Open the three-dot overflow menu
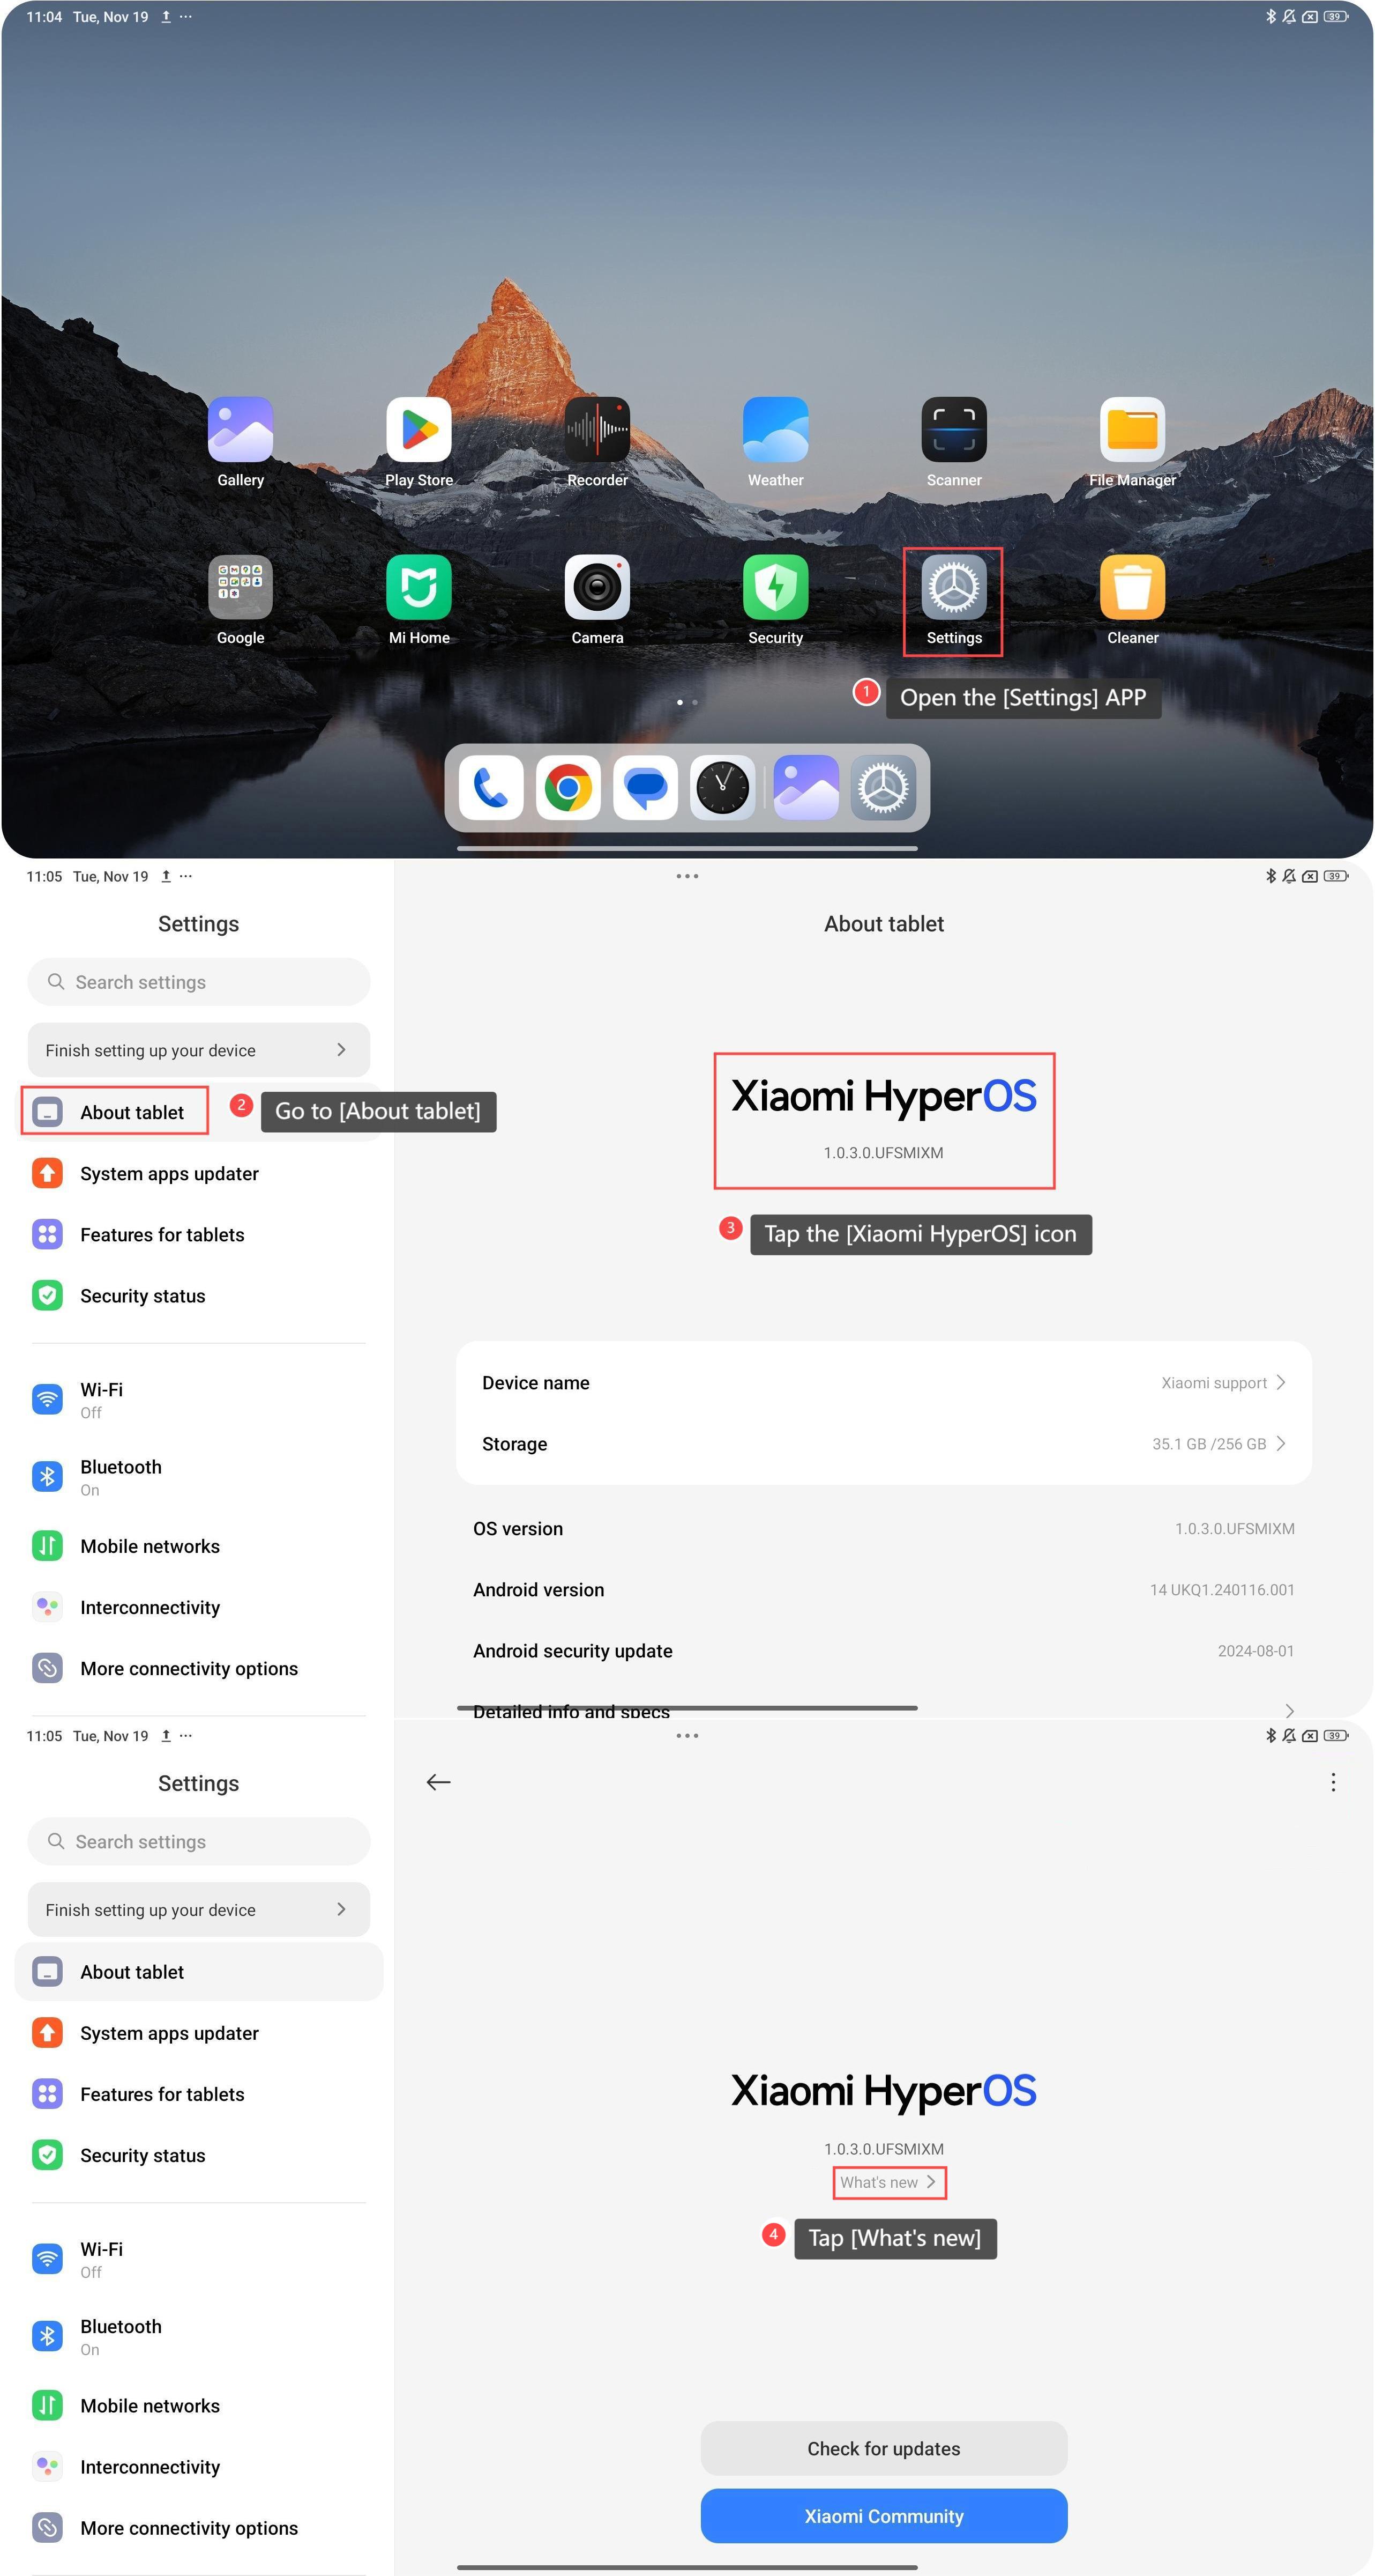 tap(1332, 1782)
